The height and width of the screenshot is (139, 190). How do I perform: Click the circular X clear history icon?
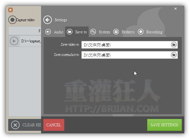pos(15,125)
